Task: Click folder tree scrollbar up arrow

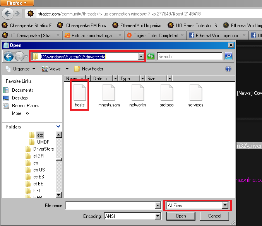Action: click(59, 135)
